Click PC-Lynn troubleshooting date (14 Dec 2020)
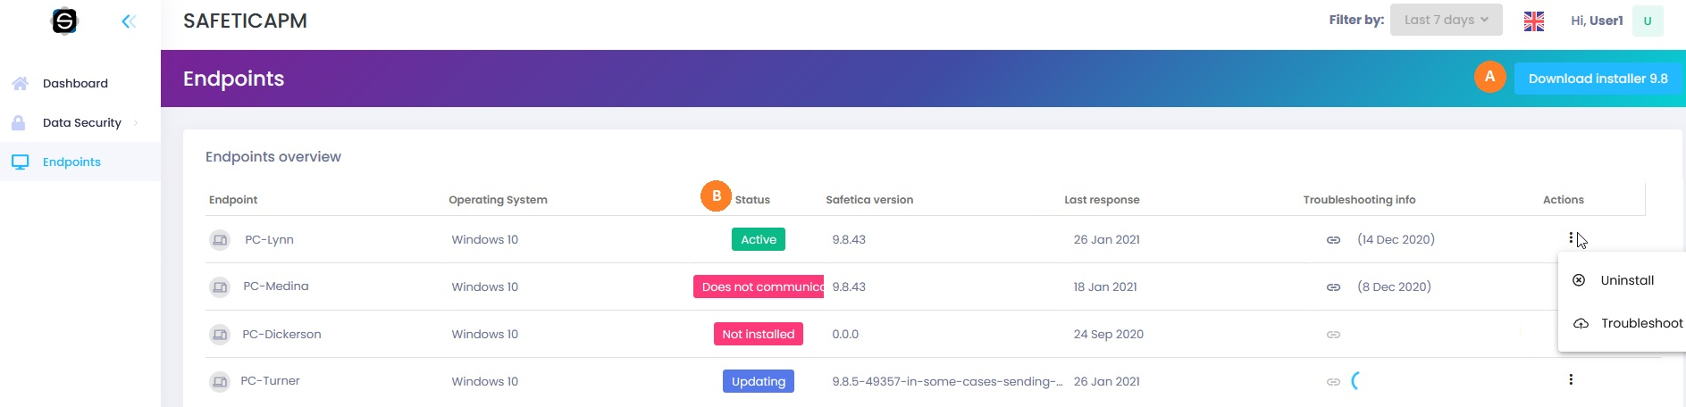Image resolution: width=1686 pixels, height=407 pixels. [1396, 239]
